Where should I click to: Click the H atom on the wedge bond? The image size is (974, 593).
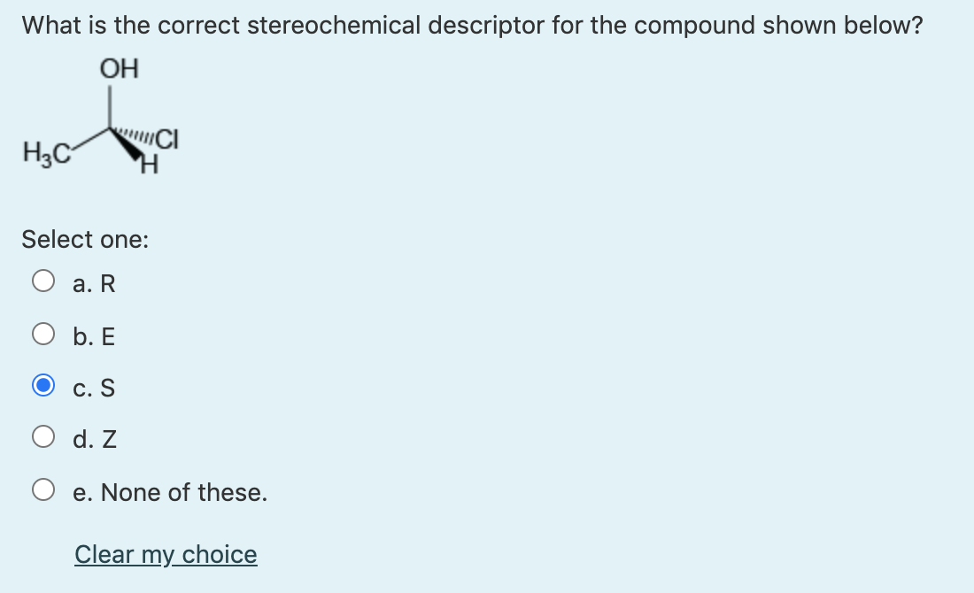coord(149,165)
